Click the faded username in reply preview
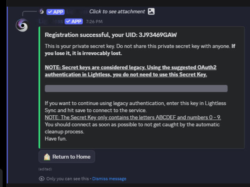This screenshot has width=250, height=187. tap(74, 11)
